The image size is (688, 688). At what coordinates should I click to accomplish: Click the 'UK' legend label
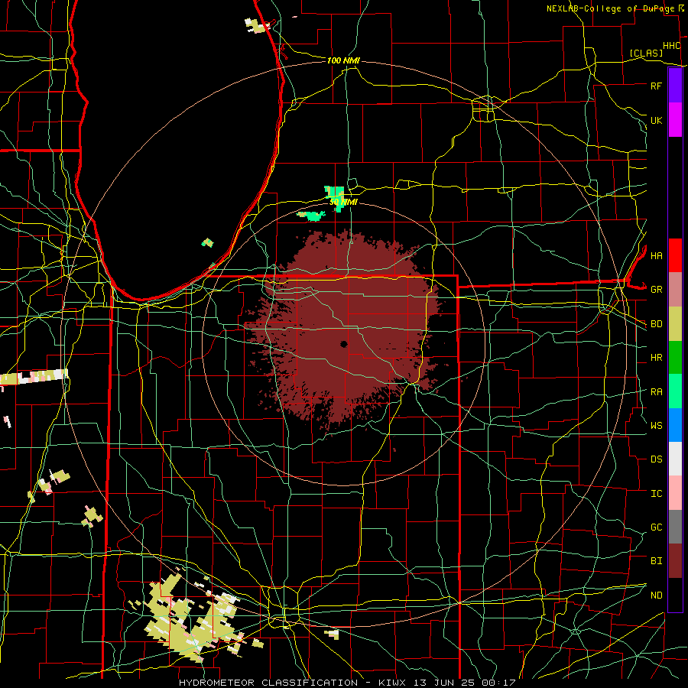(656, 120)
